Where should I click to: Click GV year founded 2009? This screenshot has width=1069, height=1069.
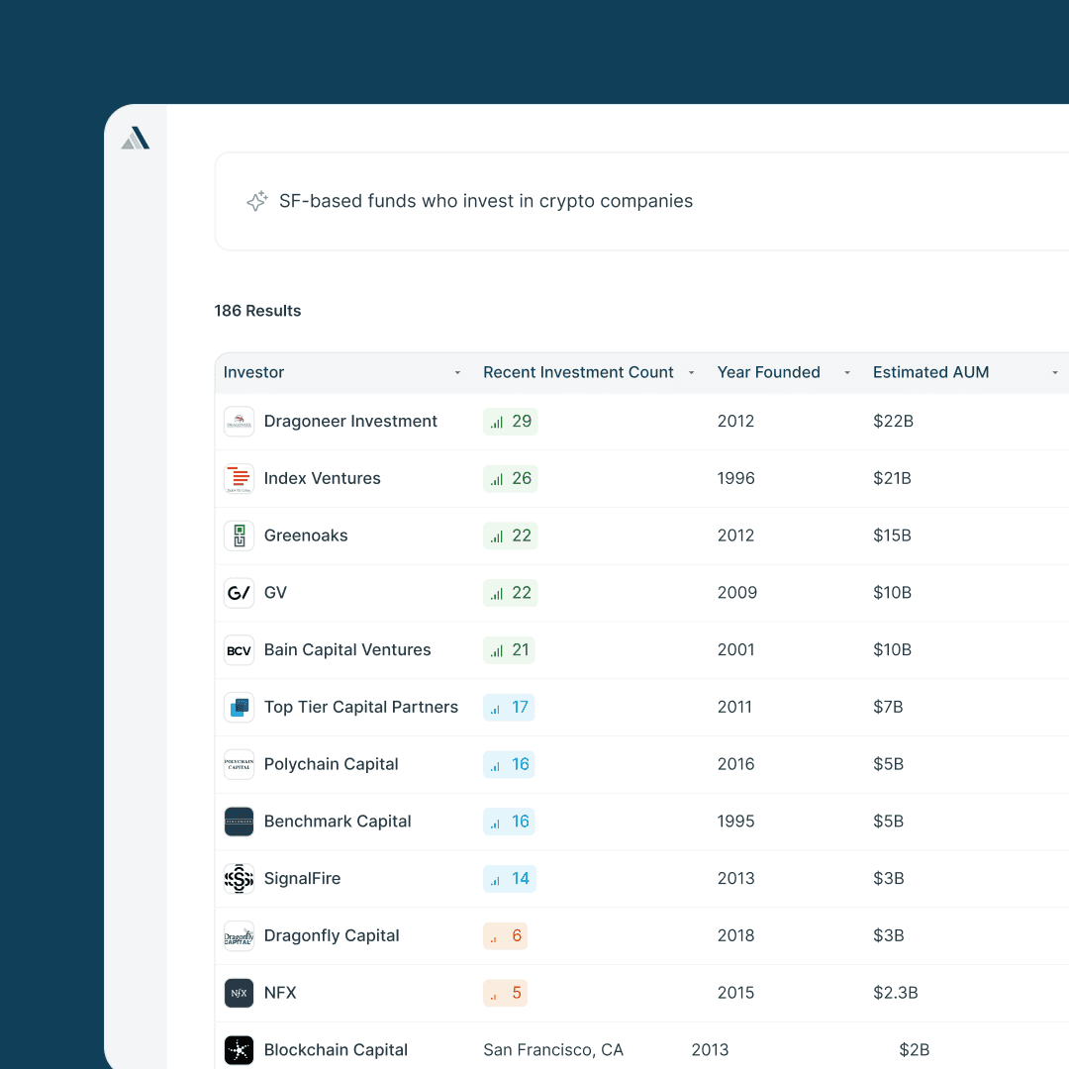tap(737, 593)
